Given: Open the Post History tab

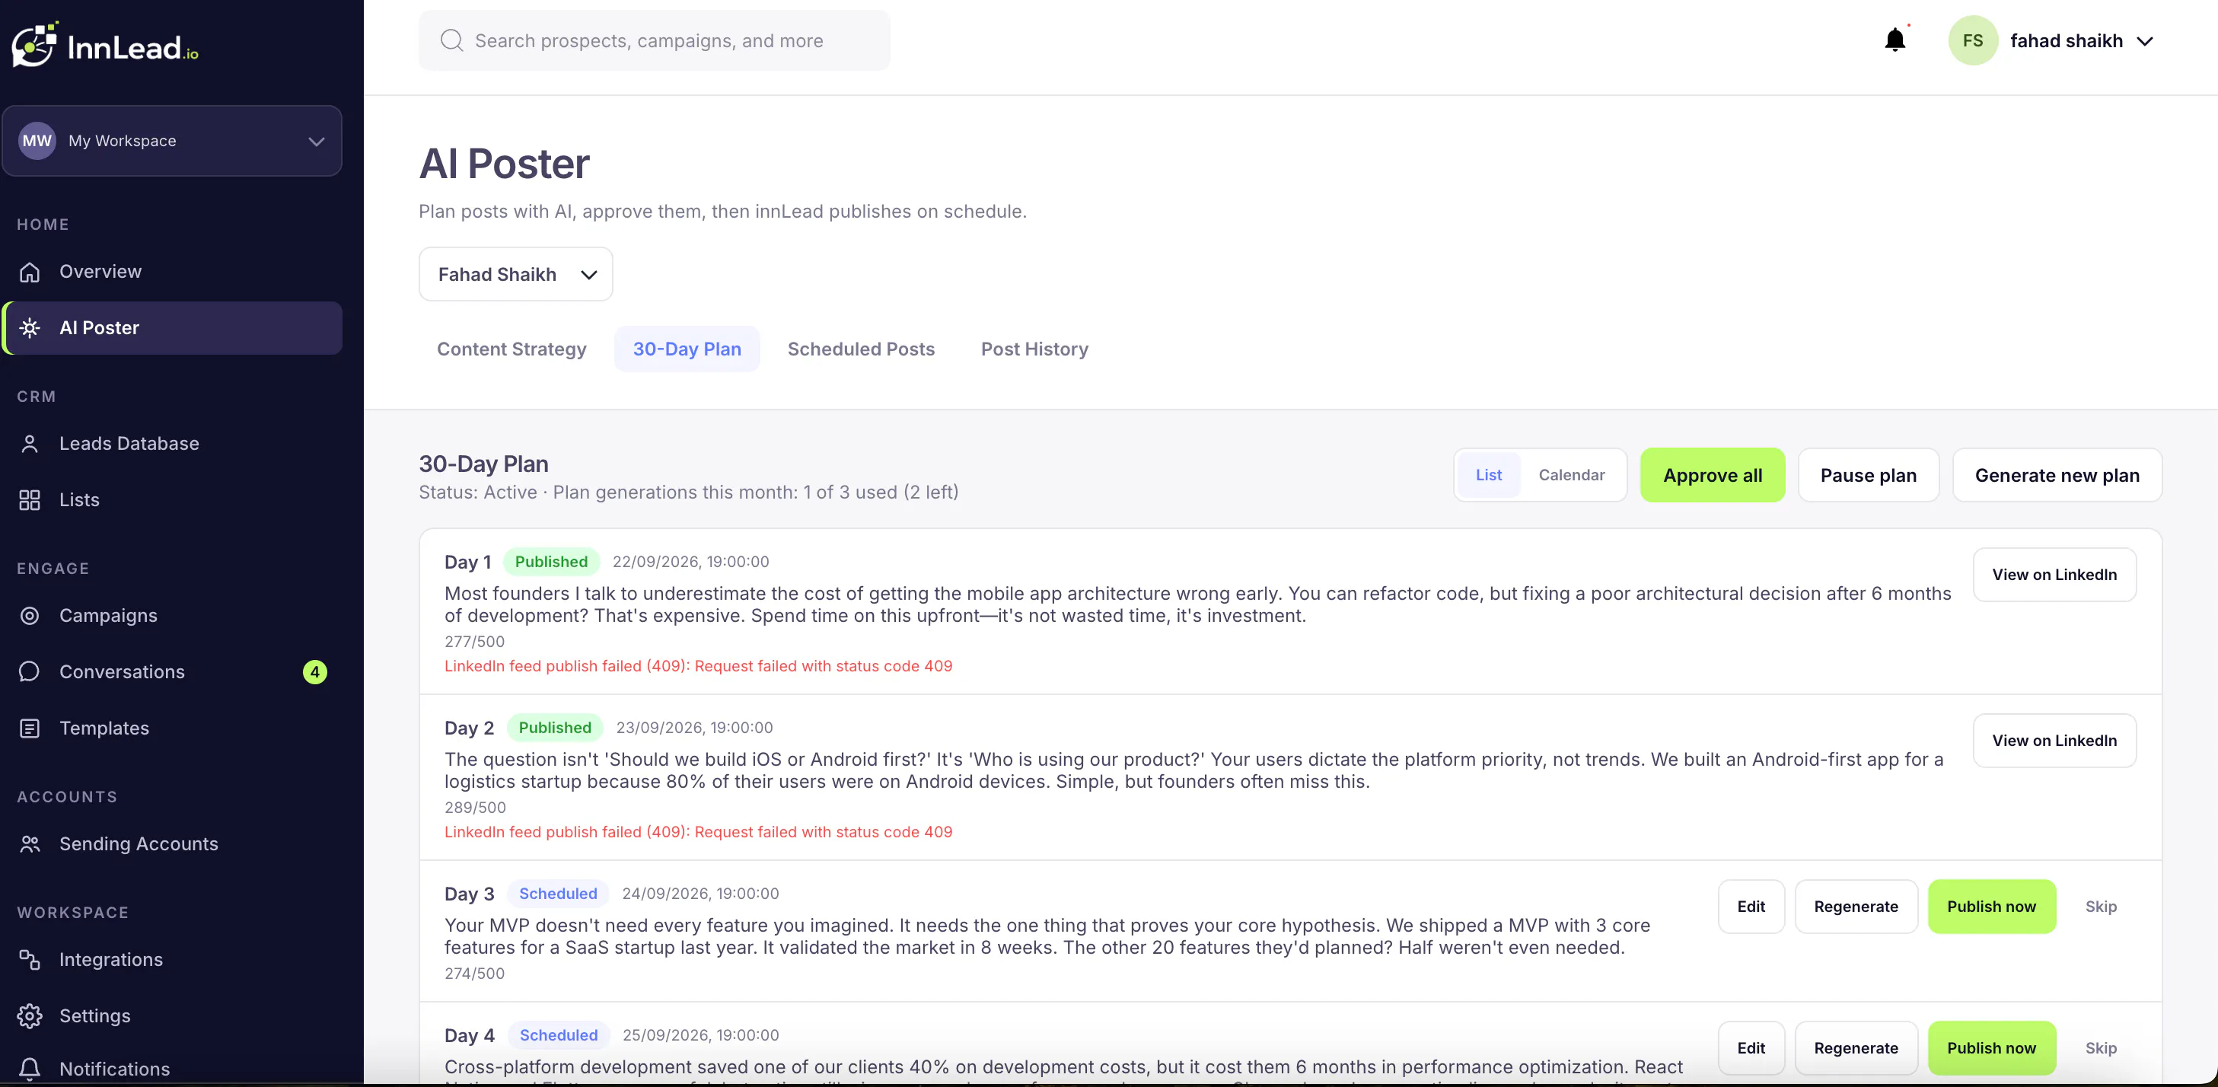Looking at the screenshot, I should point(1034,349).
